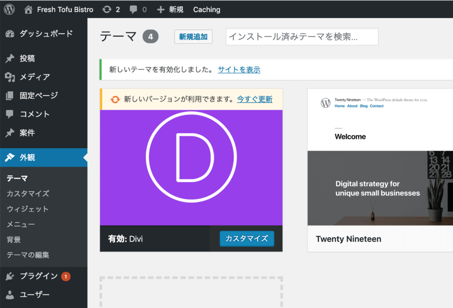Open メディア library menu
This screenshot has width=453, height=308.
click(35, 77)
